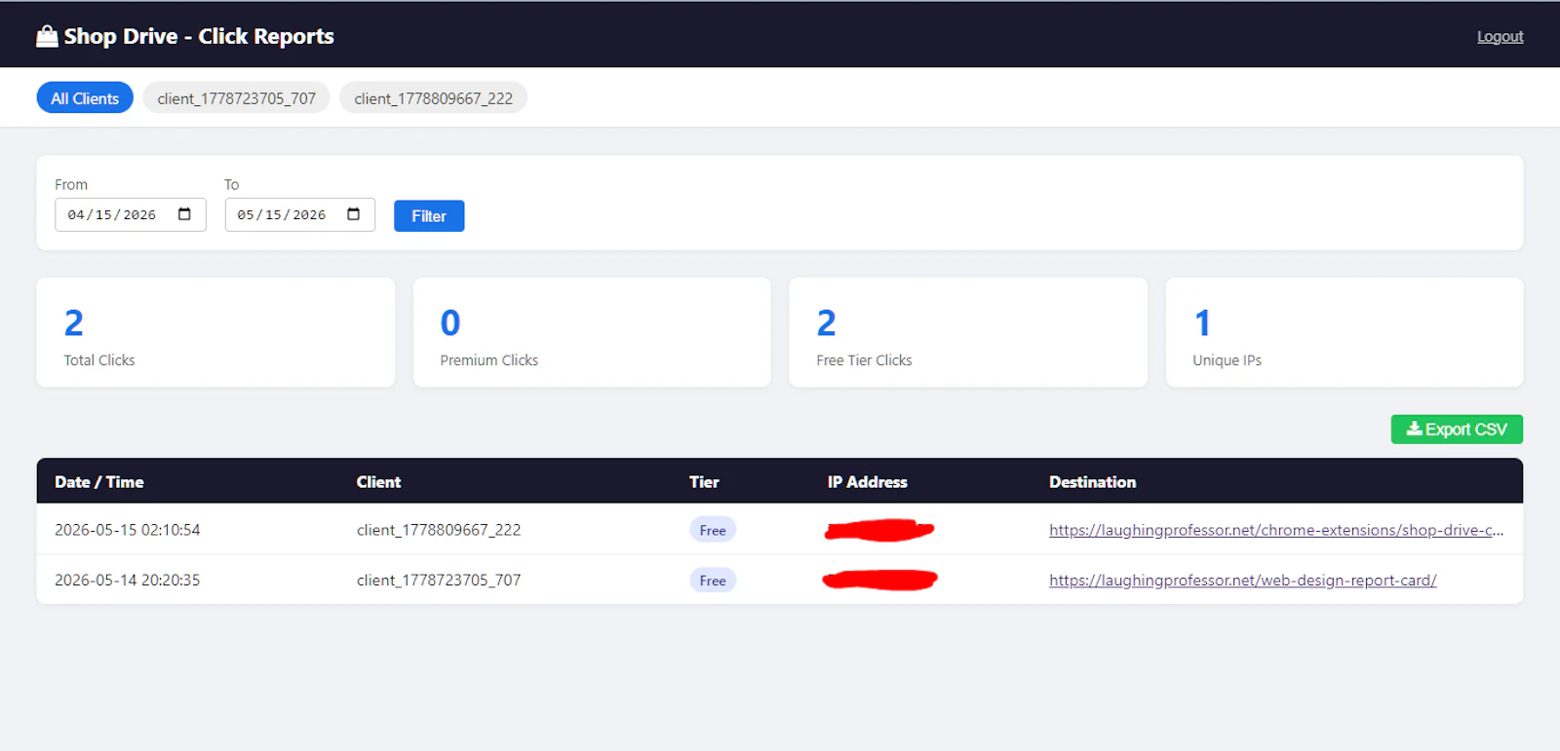Click the shopping bag logo icon

pos(47,36)
